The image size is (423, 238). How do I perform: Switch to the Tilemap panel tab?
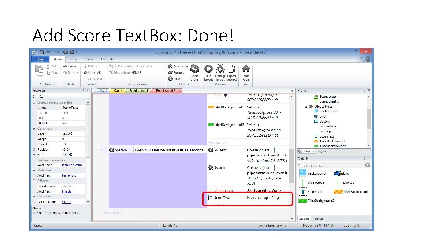318,219
